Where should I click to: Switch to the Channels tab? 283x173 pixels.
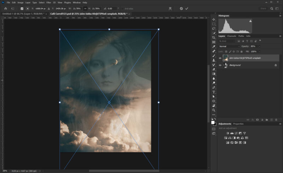tap(231, 36)
